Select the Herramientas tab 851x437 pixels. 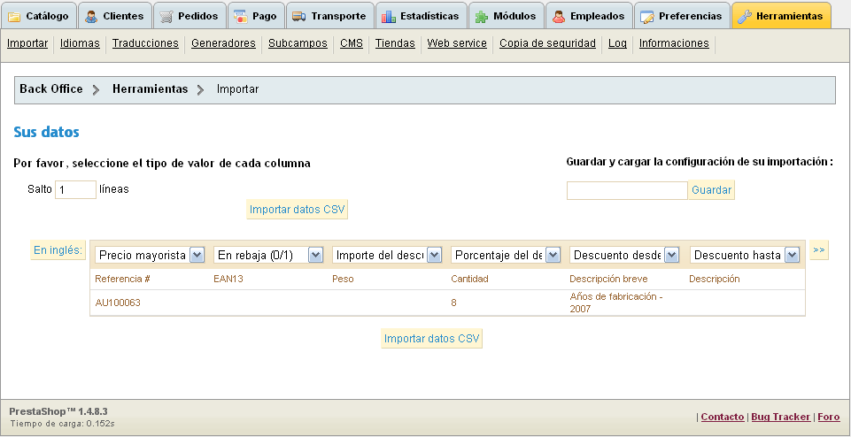[781, 16]
